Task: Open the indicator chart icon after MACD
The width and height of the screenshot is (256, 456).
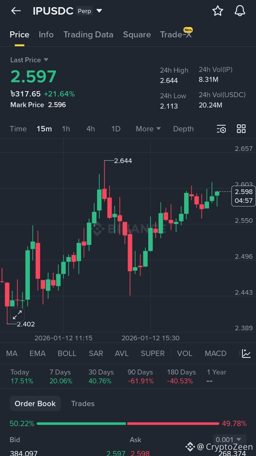Action: (x=246, y=353)
